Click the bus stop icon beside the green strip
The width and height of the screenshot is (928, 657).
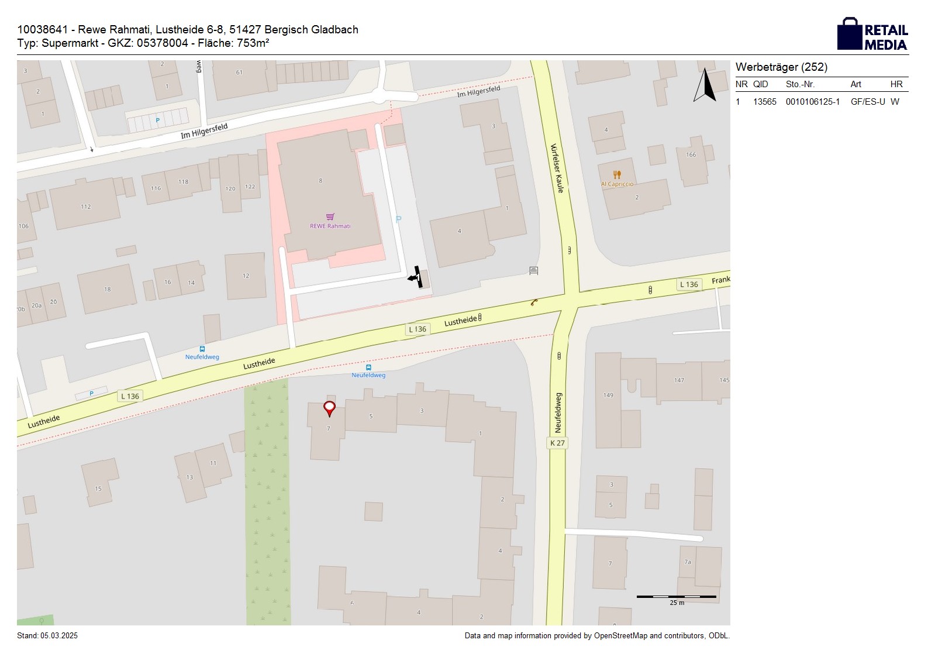tap(368, 367)
